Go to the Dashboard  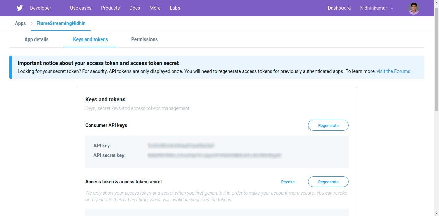339,8
